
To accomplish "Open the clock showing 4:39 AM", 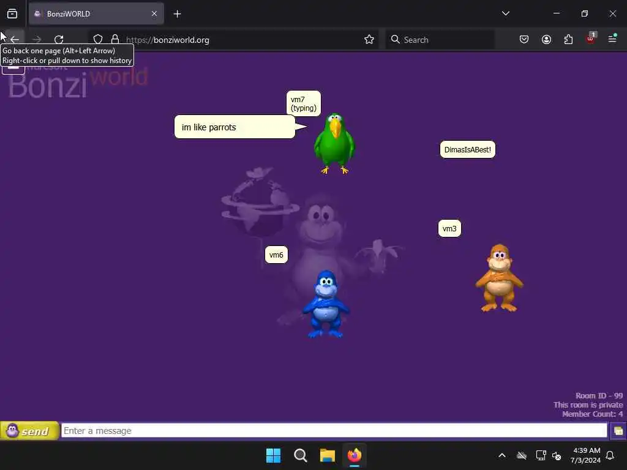I will tap(586, 455).
